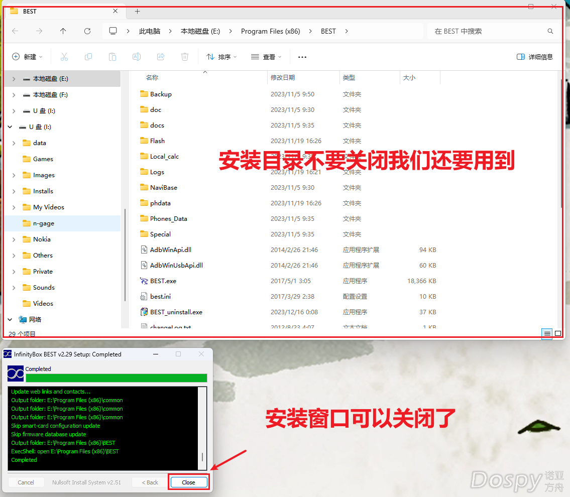
Task: Expand the Nokia folder node
Action: point(14,239)
